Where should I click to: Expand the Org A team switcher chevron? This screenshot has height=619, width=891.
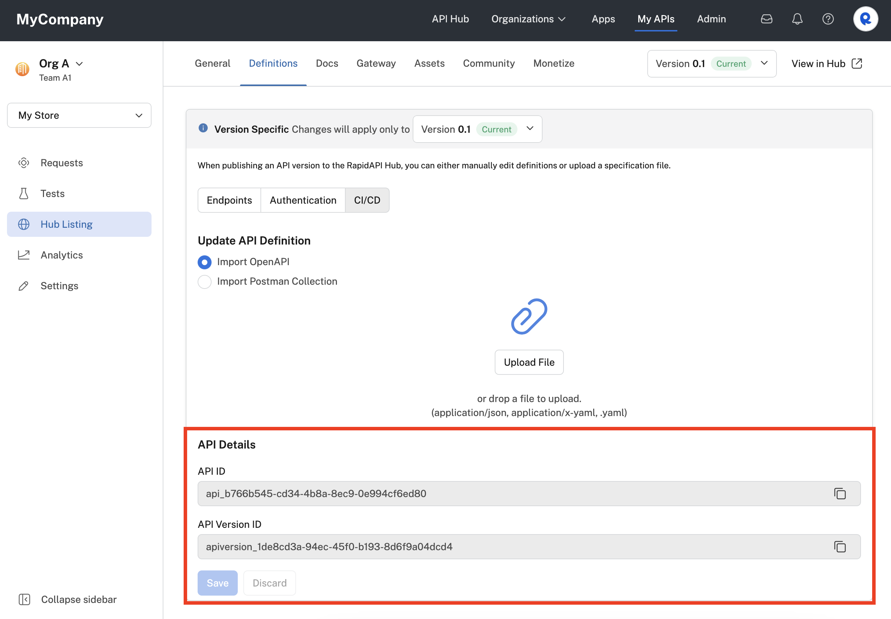click(80, 64)
